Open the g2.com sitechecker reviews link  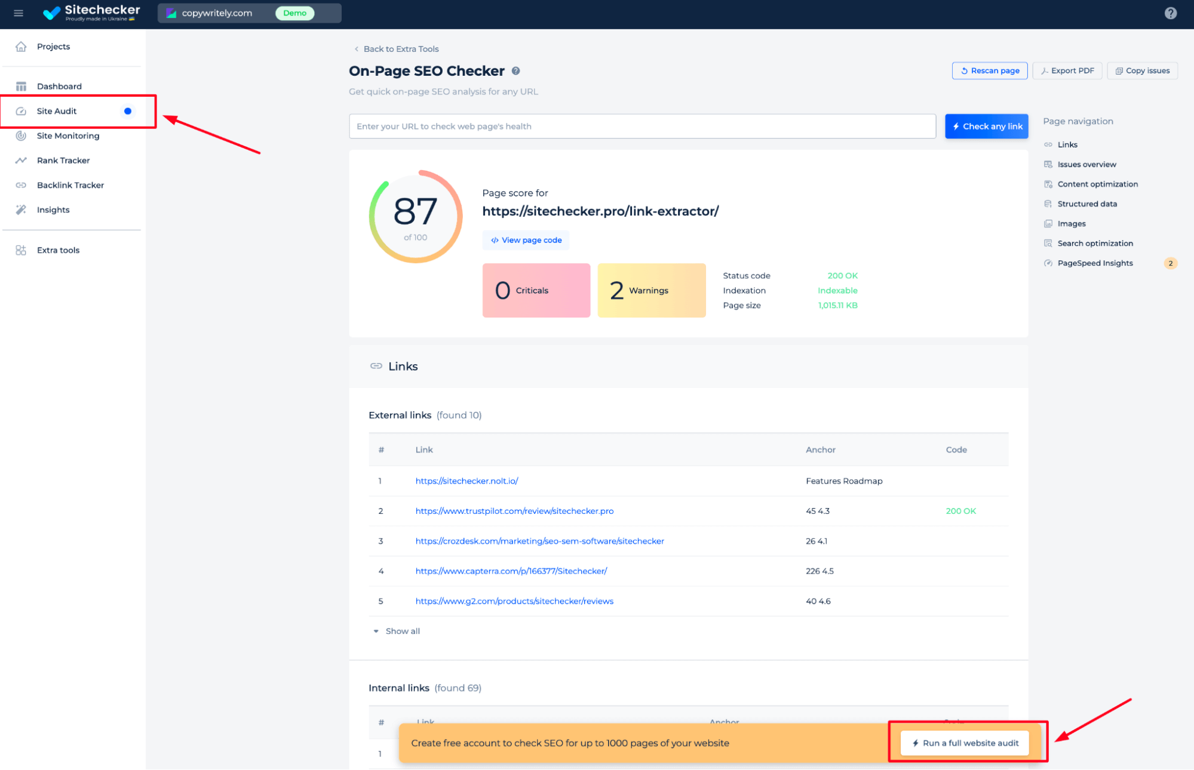(x=514, y=601)
